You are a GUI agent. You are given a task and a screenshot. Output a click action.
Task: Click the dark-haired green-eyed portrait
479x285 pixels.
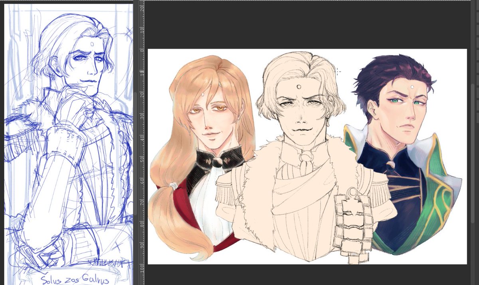[x=403, y=154]
